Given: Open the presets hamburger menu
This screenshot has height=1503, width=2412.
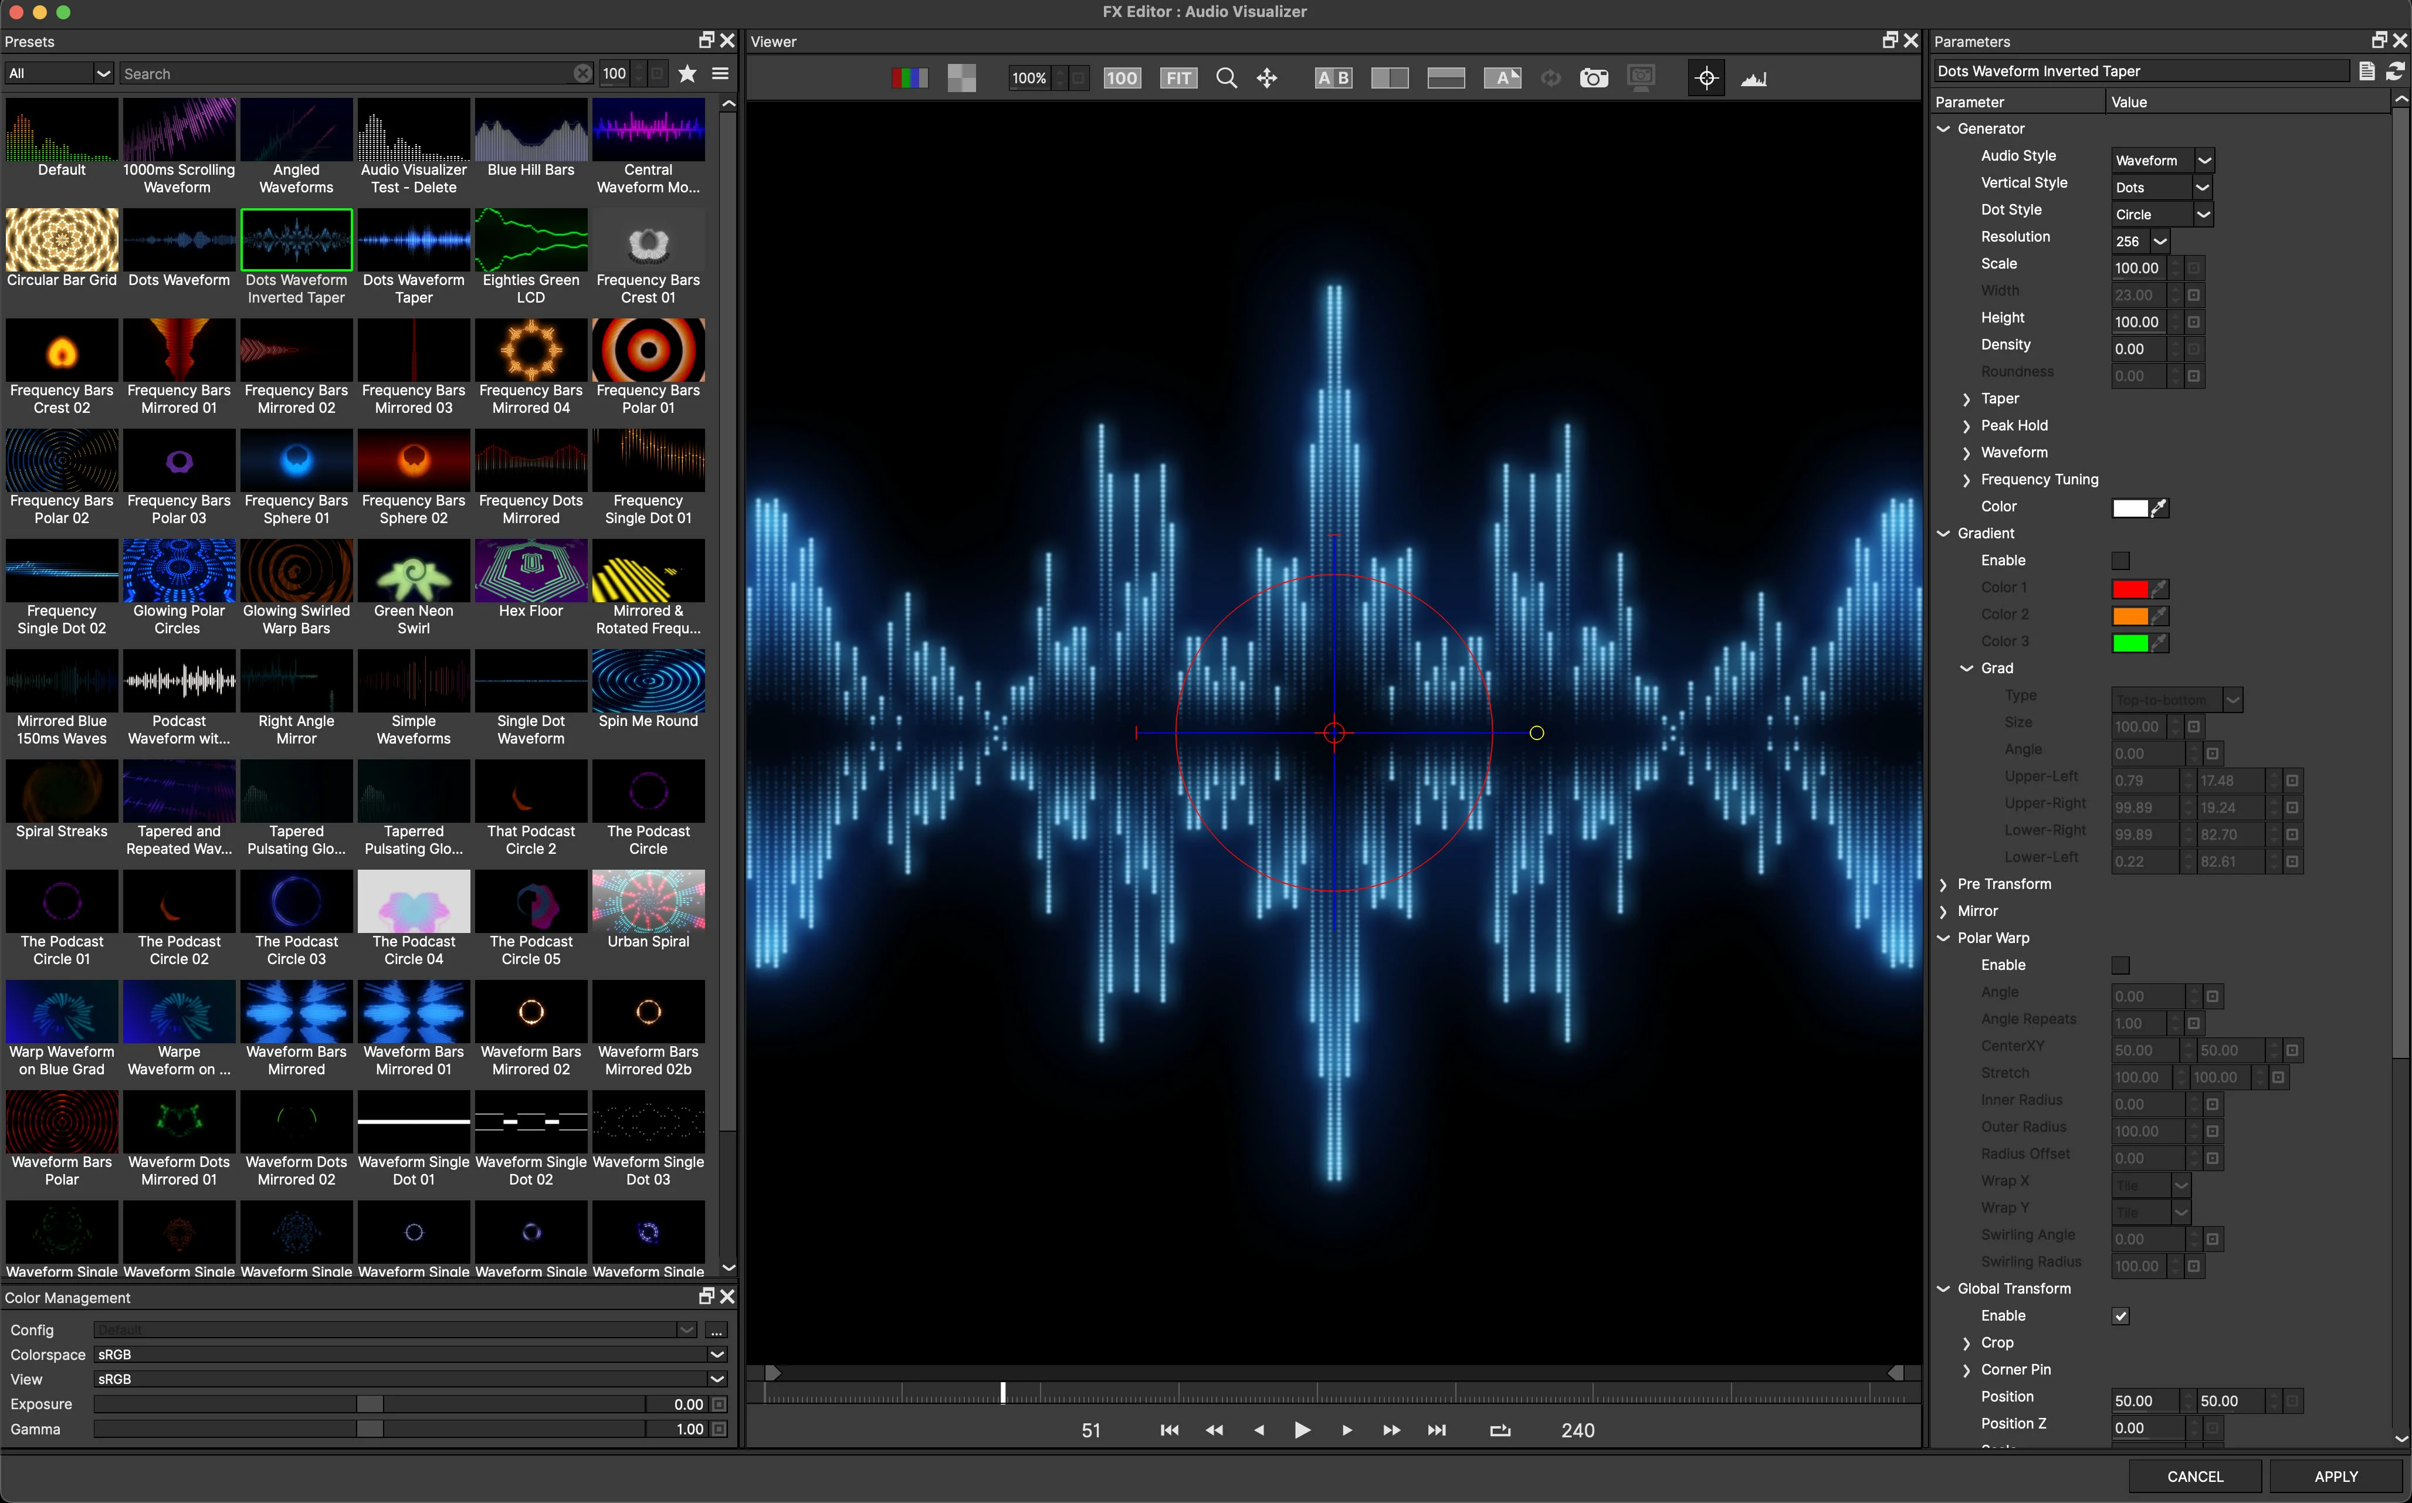Looking at the screenshot, I should click(x=721, y=73).
